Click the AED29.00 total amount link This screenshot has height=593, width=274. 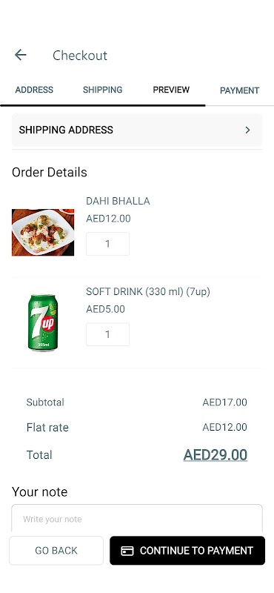(215, 455)
